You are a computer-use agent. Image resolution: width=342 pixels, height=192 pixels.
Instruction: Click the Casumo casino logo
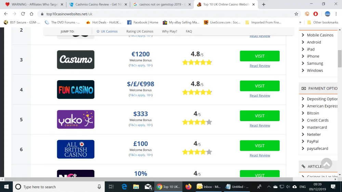tap(76, 60)
